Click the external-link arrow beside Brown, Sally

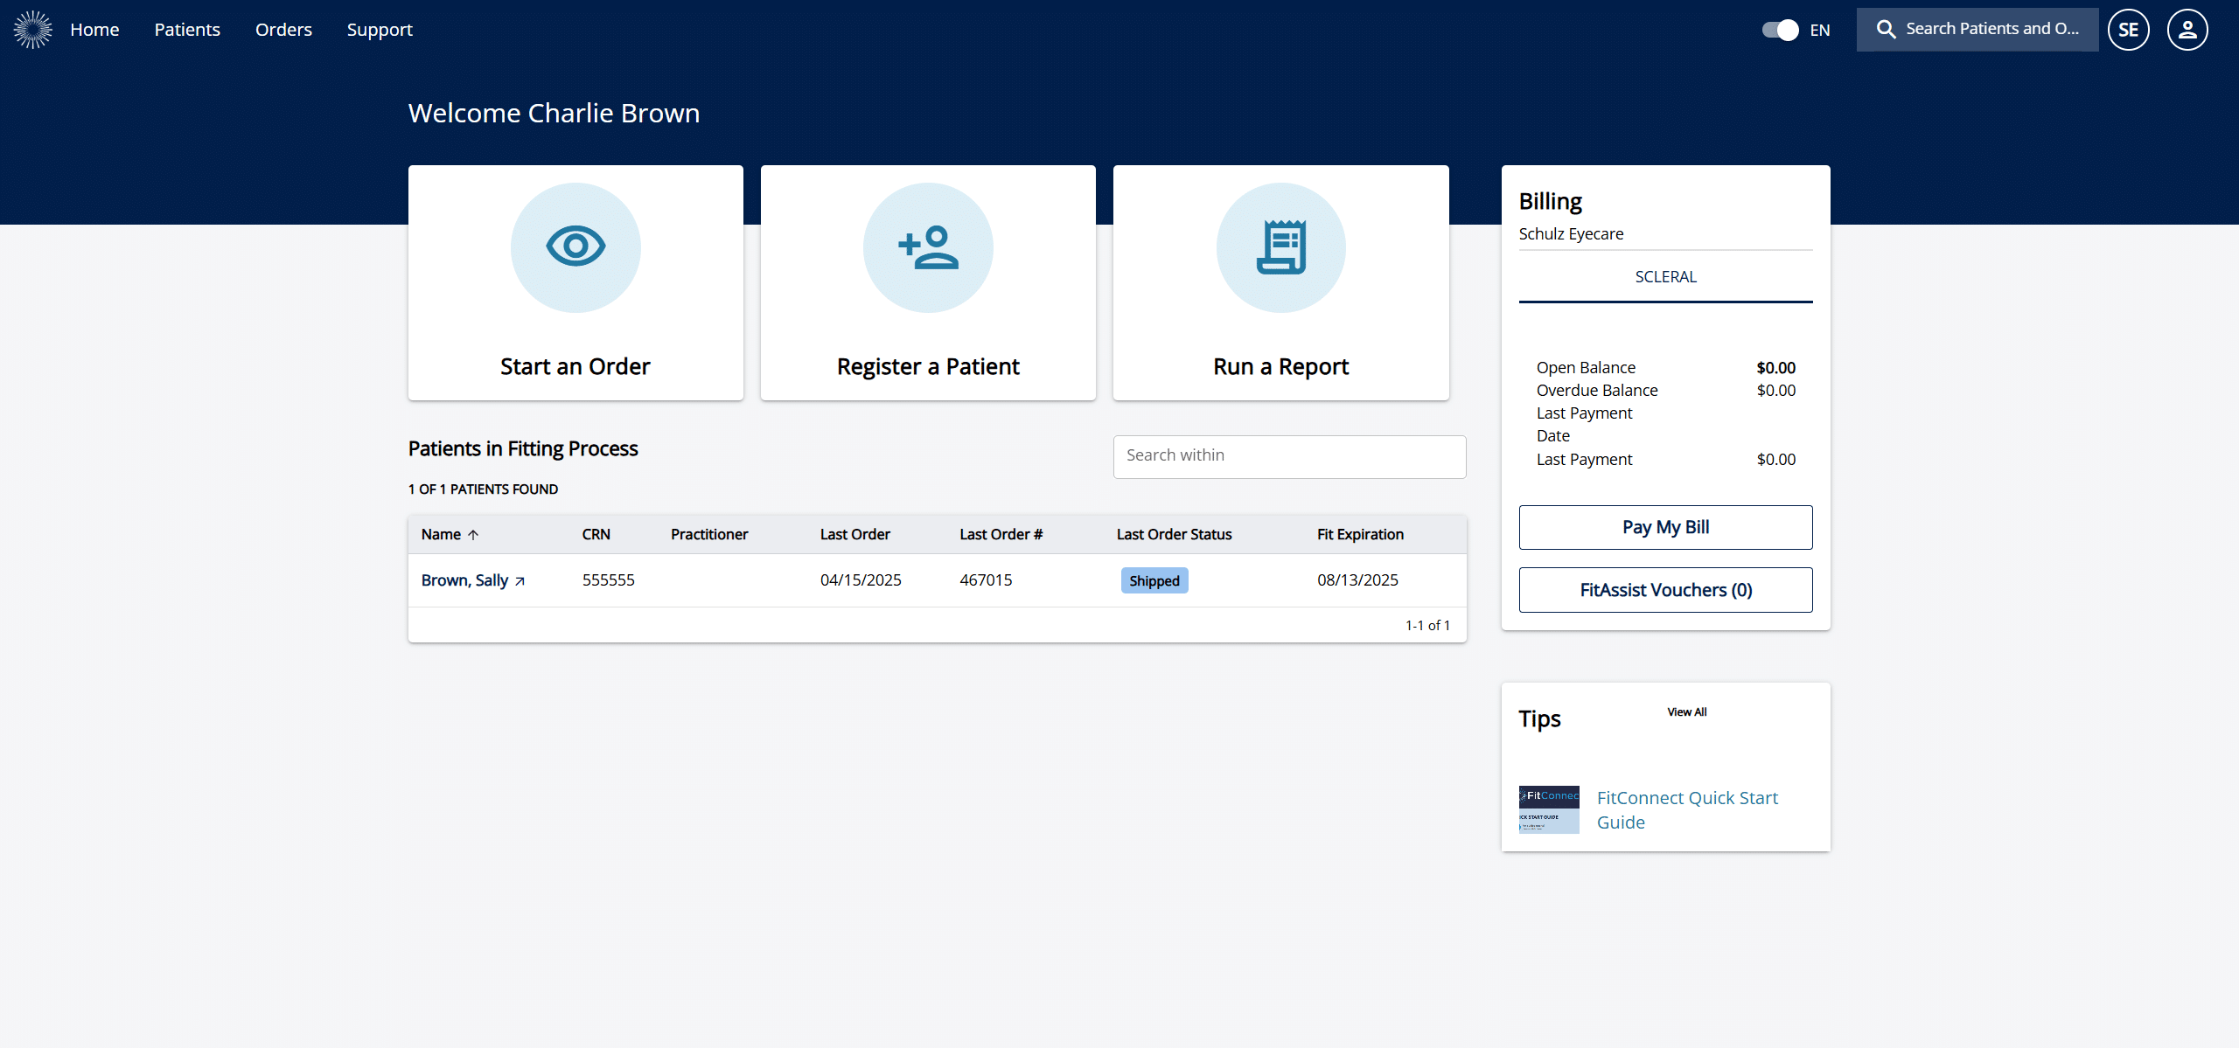520,581
